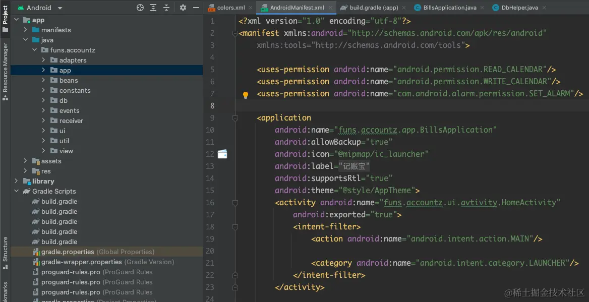Collapse the uses-permission code fold on line 5
This screenshot has width=589, height=302.
(x=235, y=70)
